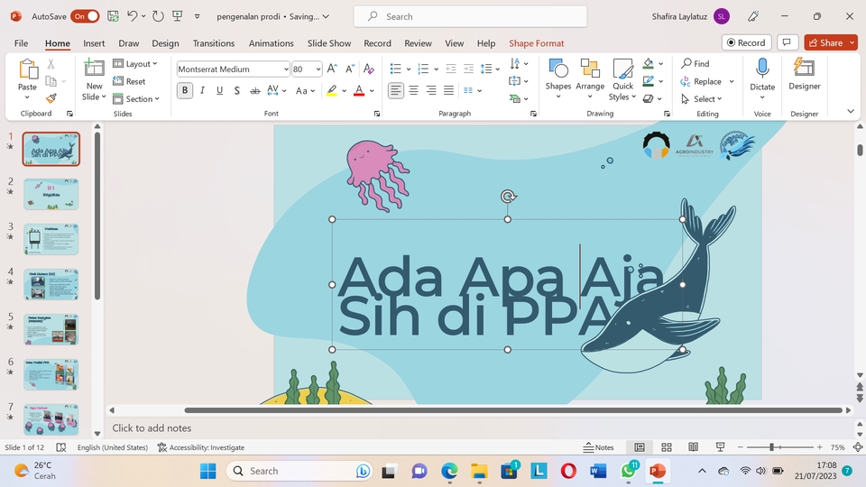Expand the Section dropdown
Screen dimensions: 866x487
136,99
